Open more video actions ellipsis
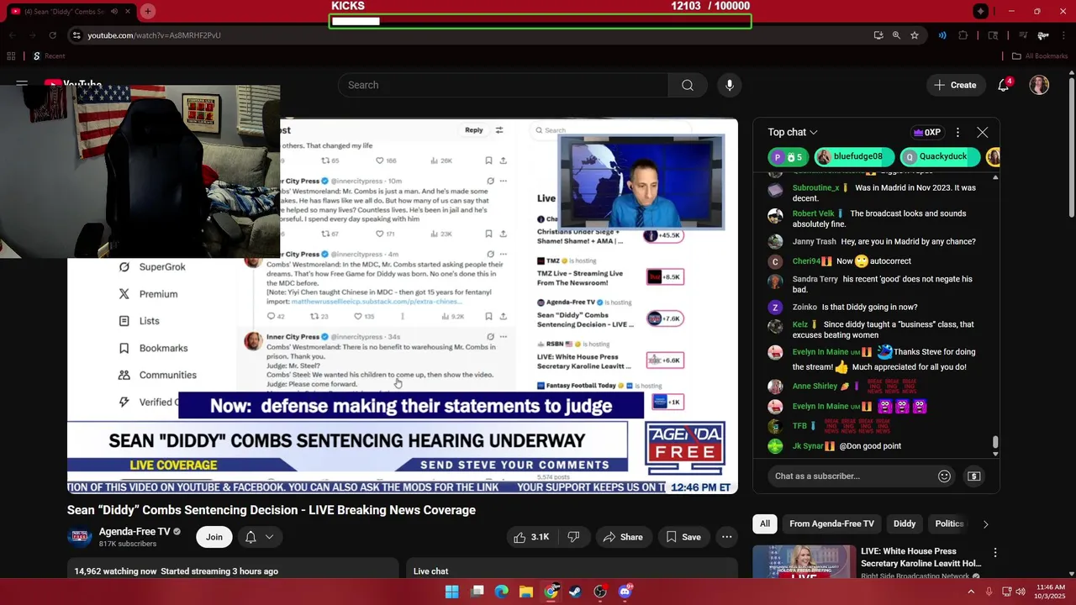The height and width of the screenshot is (605, 1076). (x=726, y=537)
